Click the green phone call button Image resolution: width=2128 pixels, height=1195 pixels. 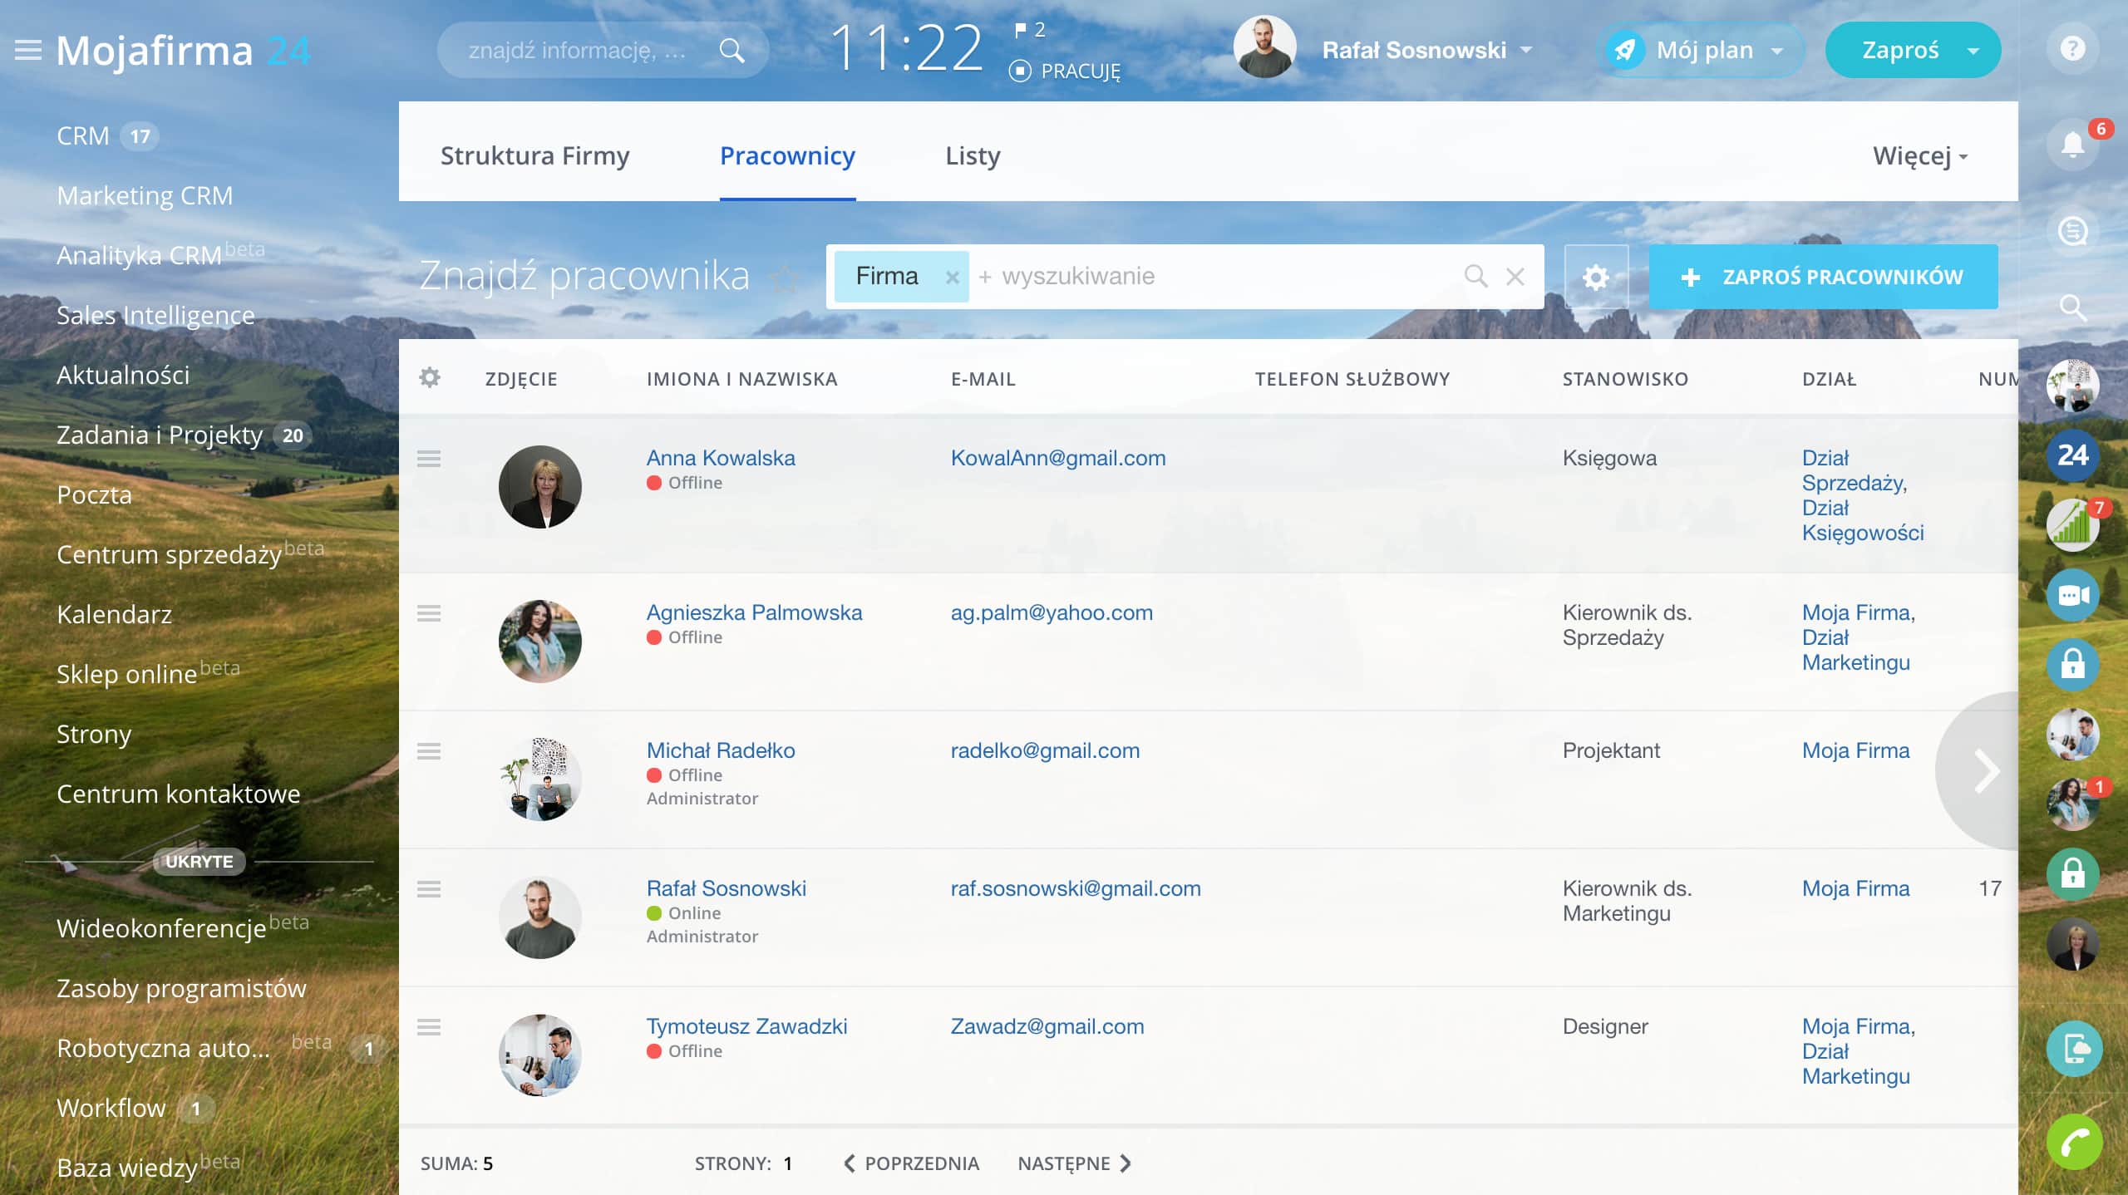2074,1142
